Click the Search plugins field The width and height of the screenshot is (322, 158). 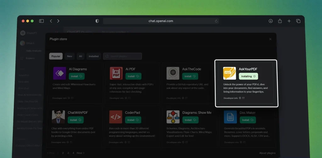tap(123, 56)
